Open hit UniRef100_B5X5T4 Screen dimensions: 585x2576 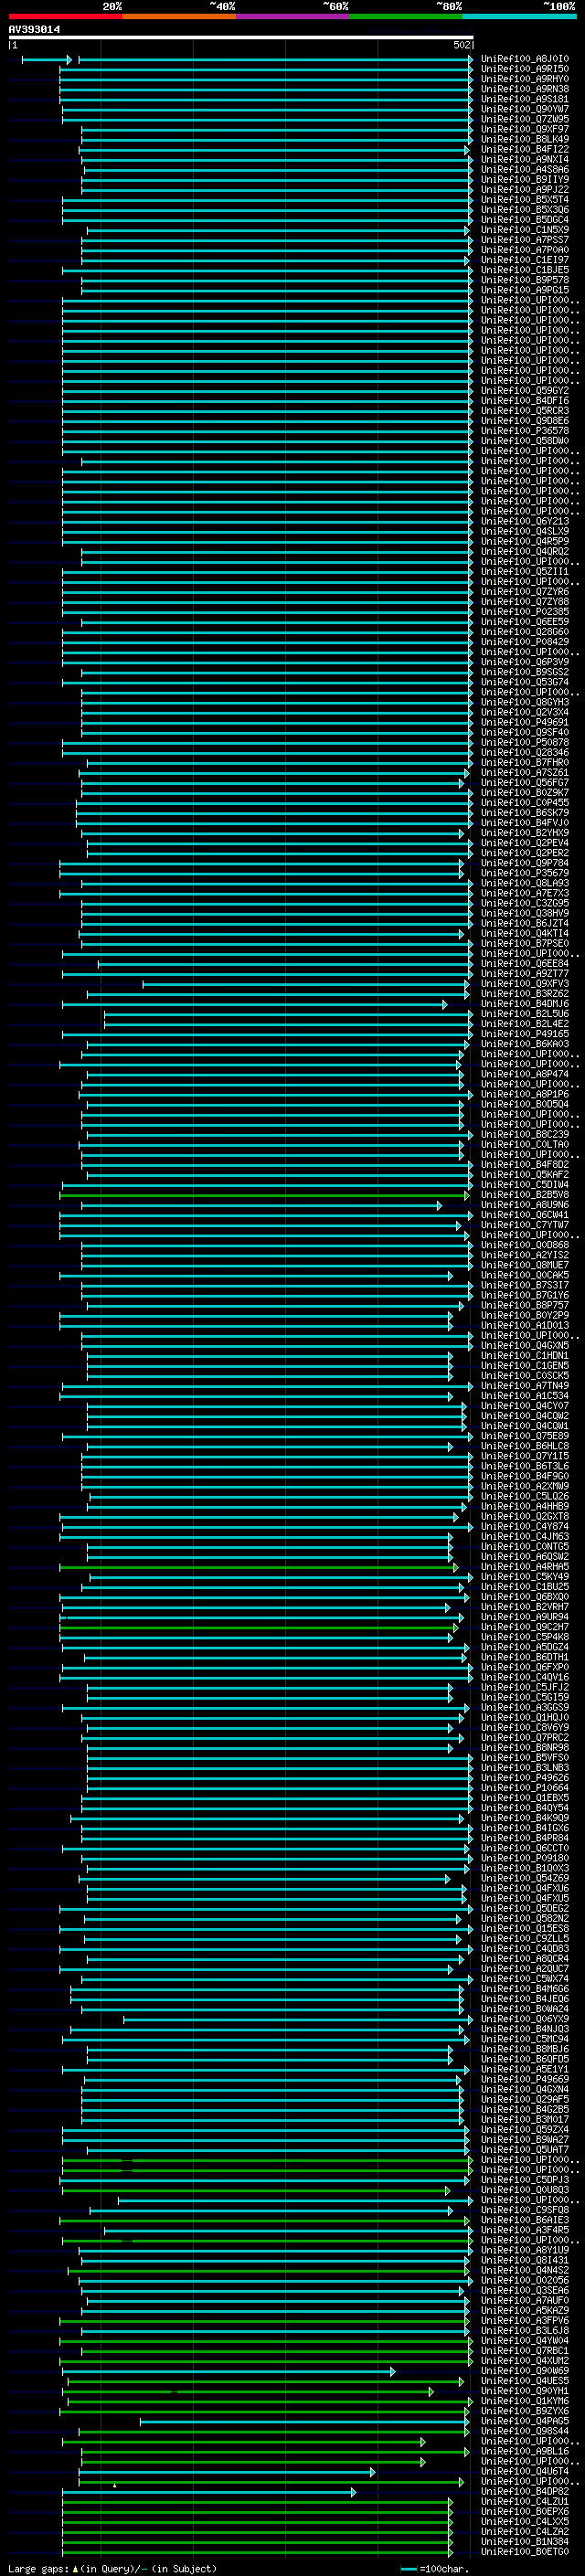(524, 200)
